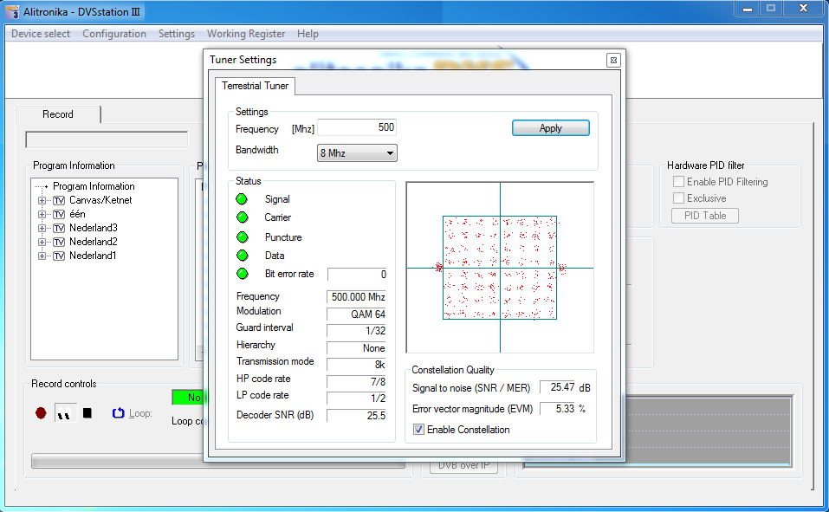The image size is (829, 512).
Task: Click the constellation diagram plot
Action: 500,267
